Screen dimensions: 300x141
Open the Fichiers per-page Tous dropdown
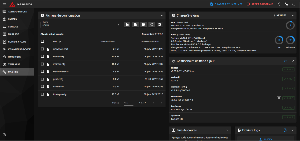pyautogui.click(x=128, y=103)
